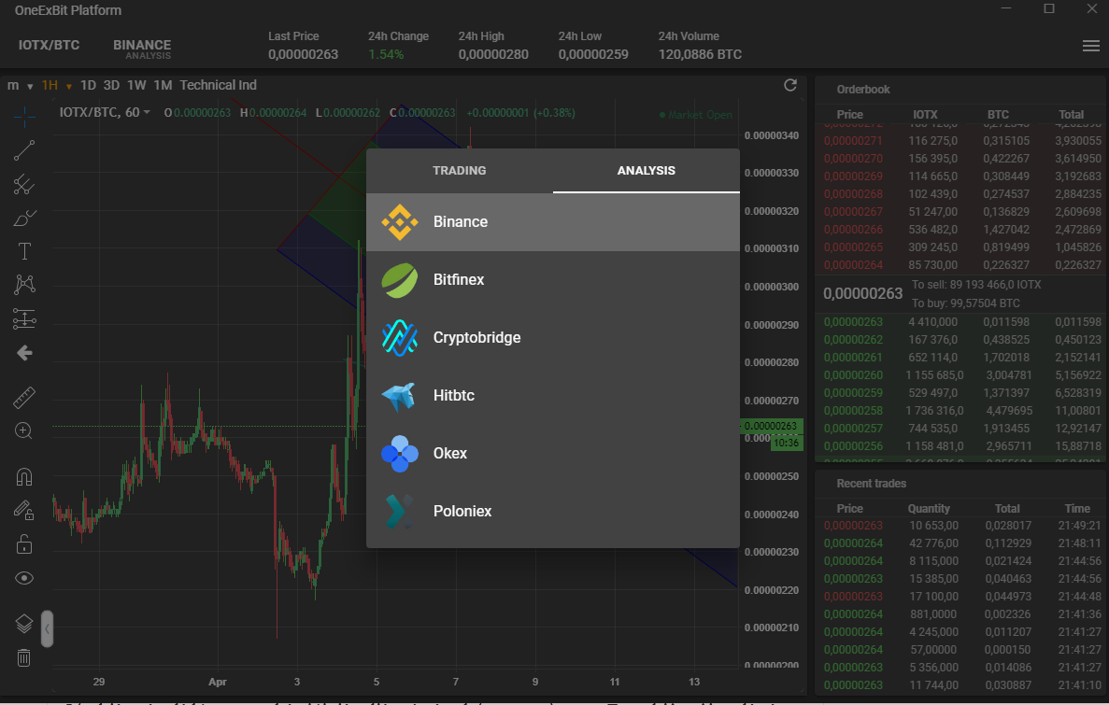The height and width of the screenshot is (705, 1109).
Task: Click recent trade at 21:49:21
Action: (x=961, y=526)
